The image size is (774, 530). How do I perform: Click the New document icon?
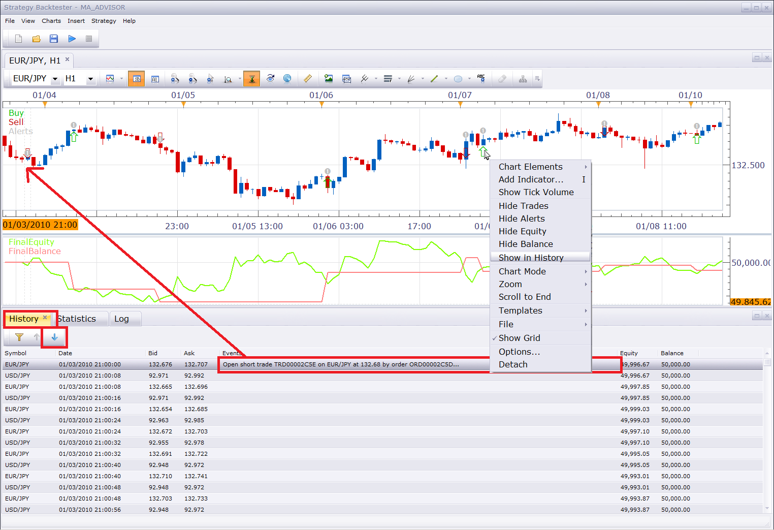(19, 39)
